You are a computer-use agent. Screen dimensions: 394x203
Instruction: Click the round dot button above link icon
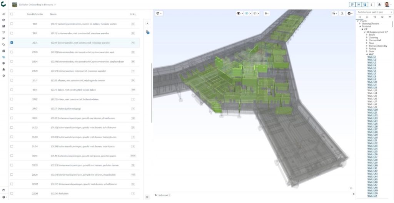tap(147, 23)
